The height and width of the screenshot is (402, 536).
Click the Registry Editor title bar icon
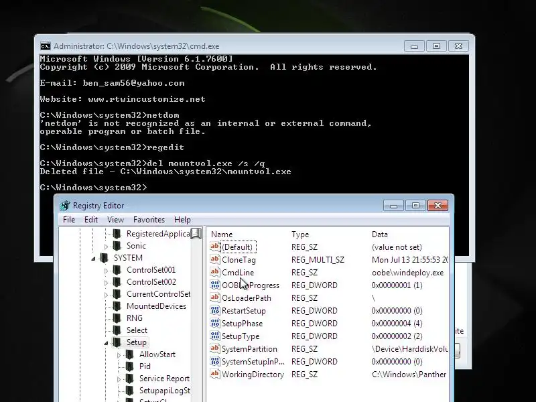[64, 206]
